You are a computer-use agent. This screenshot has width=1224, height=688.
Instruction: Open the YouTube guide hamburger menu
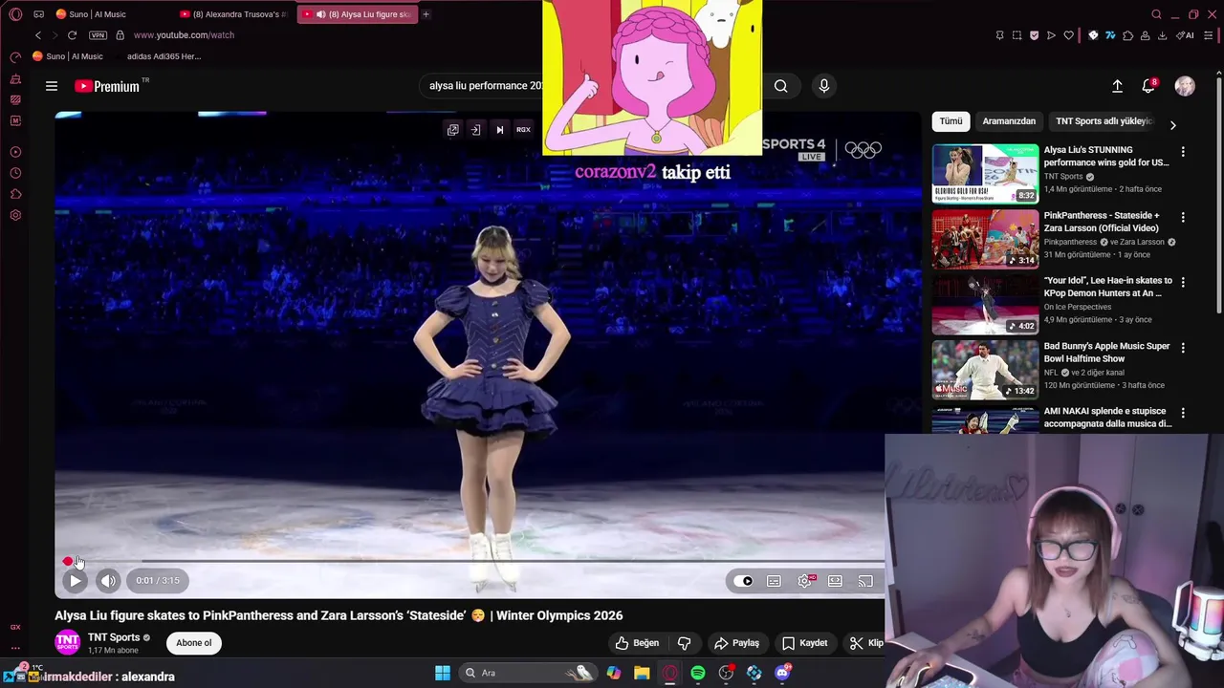[52, 86]
